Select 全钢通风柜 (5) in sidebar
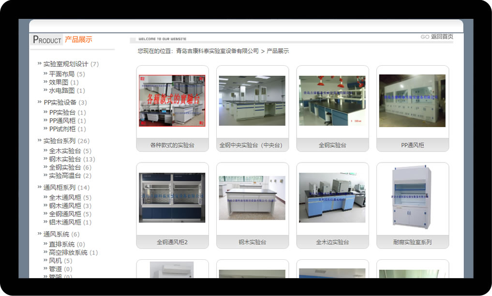Screen dimensions: 492x296 [70, 214]
